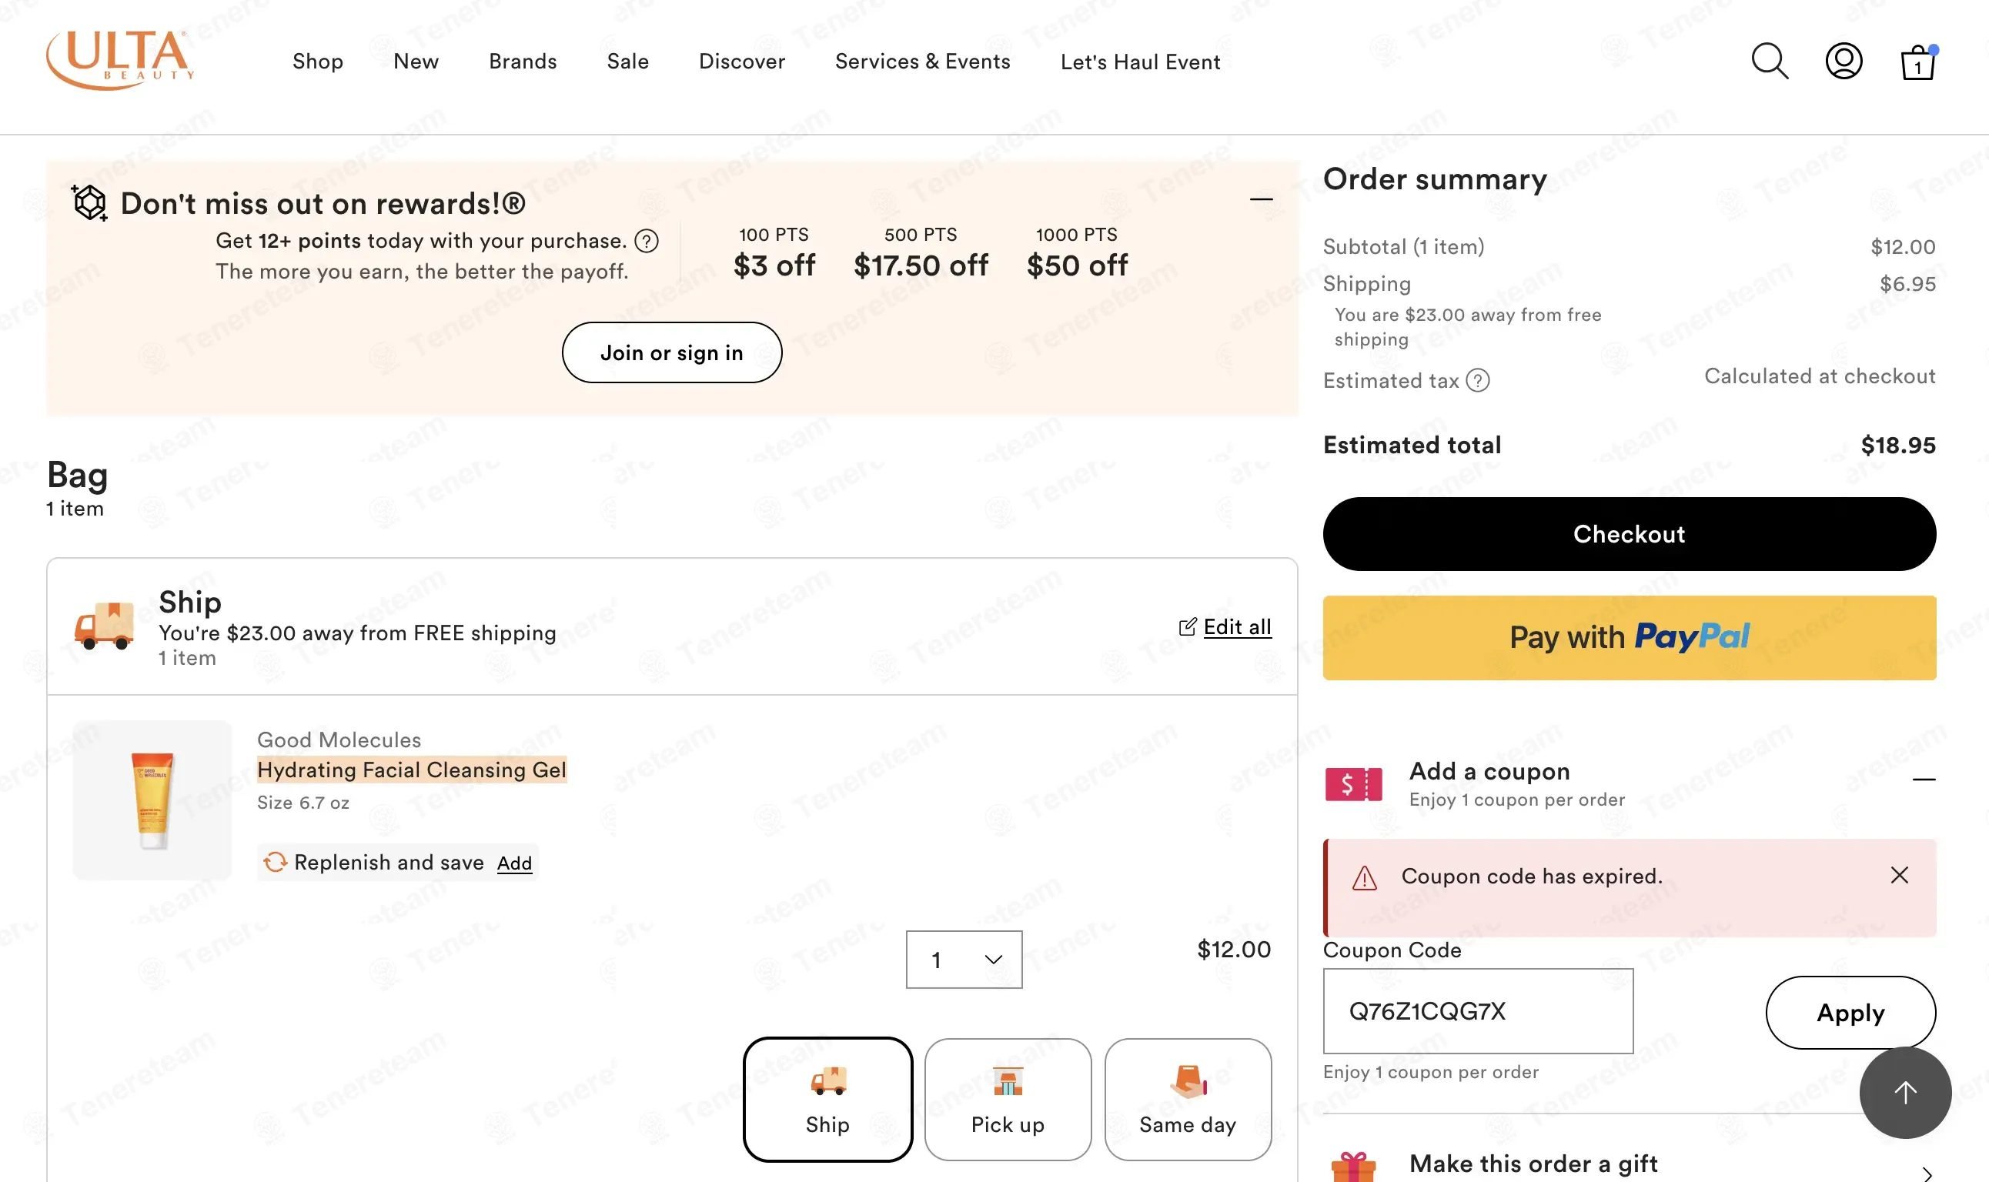1989x1182 pixels.
Task: Click the 'Order summary' heading
Action: pos(1435,179)
